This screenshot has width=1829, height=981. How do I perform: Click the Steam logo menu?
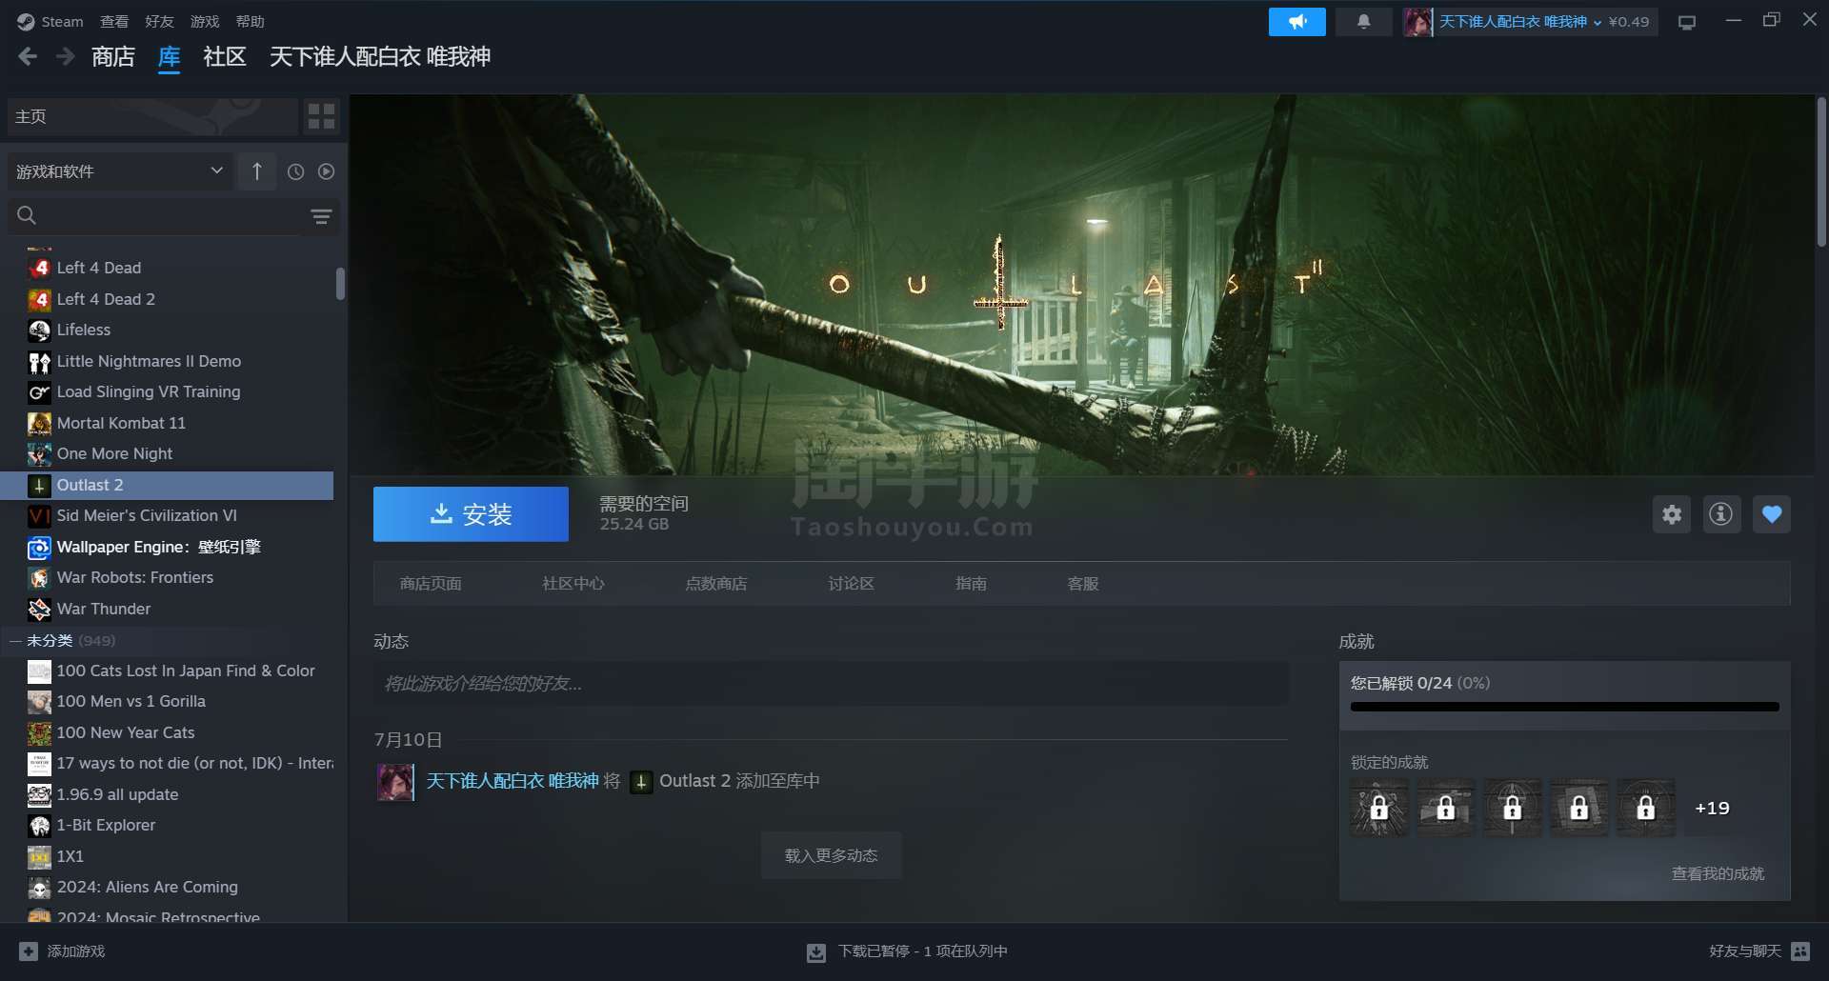point(50,21)
